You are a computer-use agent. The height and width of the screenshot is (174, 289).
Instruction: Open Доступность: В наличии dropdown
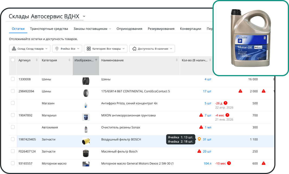click(x=152, y=49)
